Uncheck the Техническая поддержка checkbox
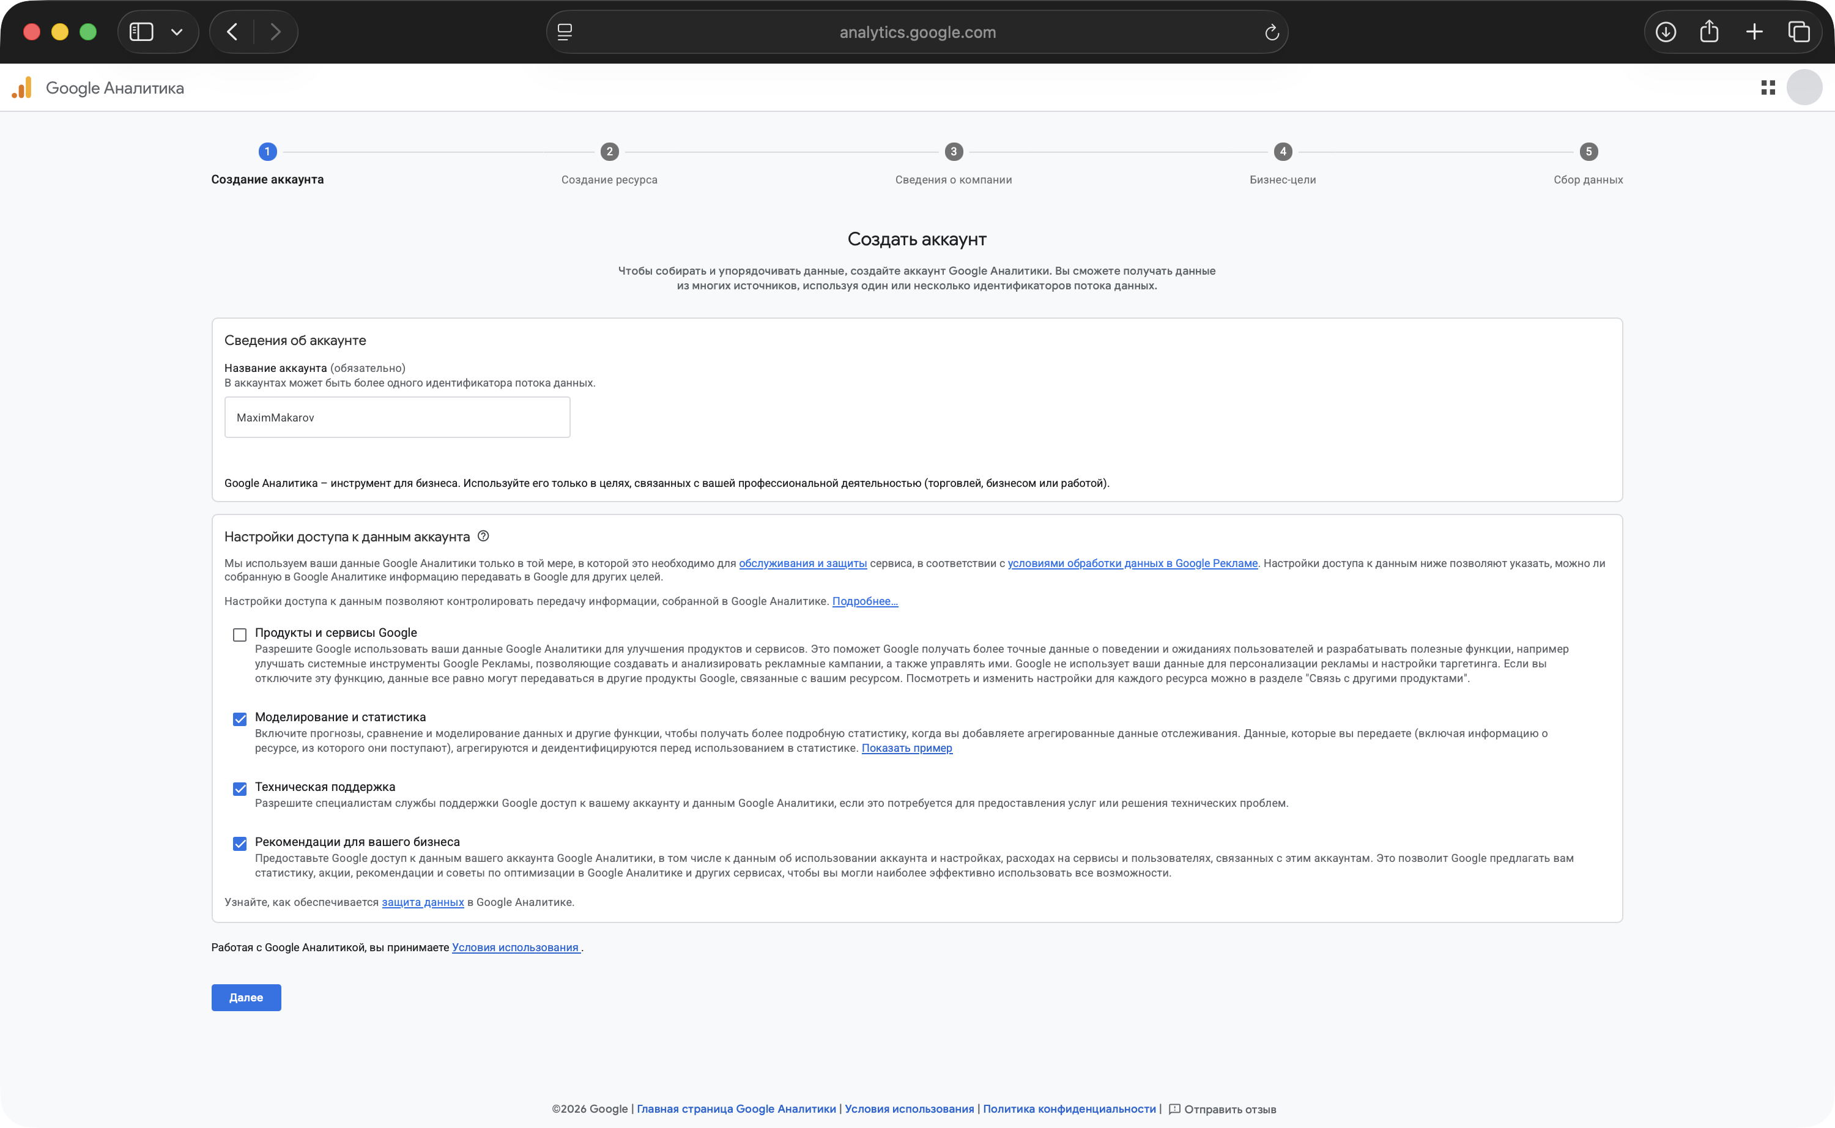Image resolution: width=1835 pixels, height=1128 pixels. pos(239,788)
